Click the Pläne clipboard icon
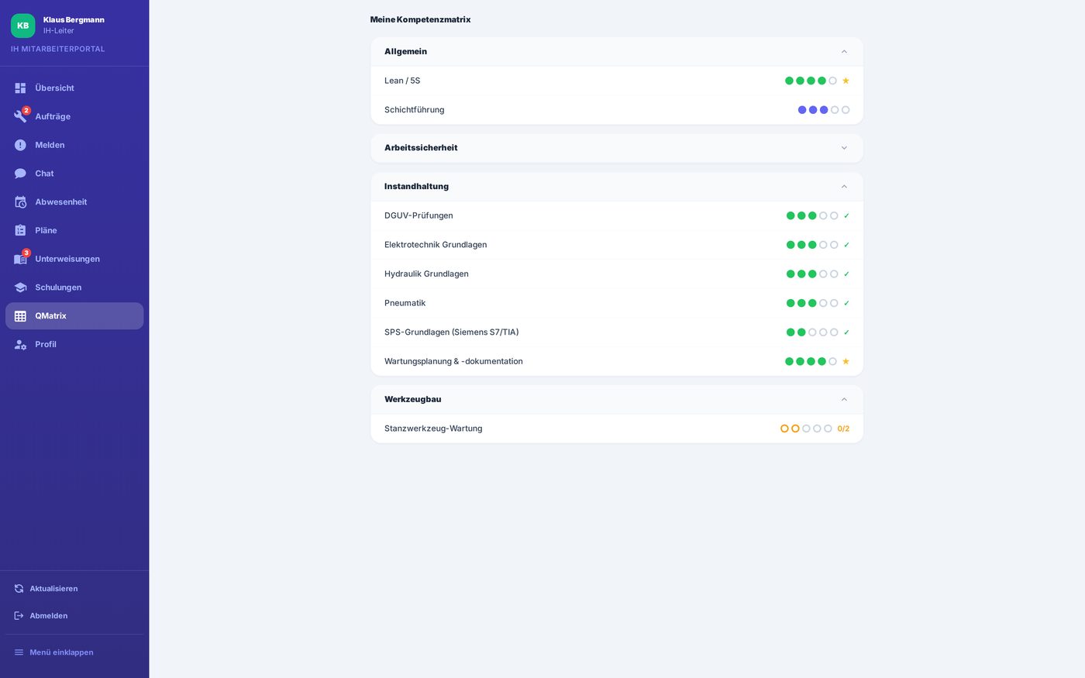This screenshot has height=678, width=1085. 20,230
